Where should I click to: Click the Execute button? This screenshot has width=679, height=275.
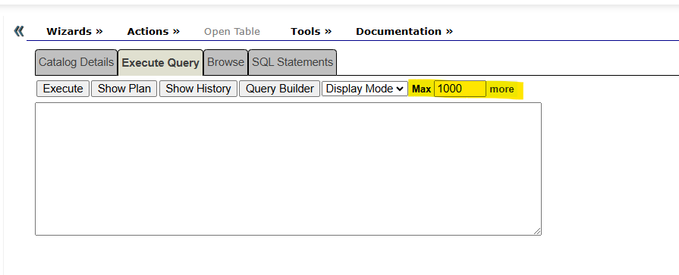point(63,89)
